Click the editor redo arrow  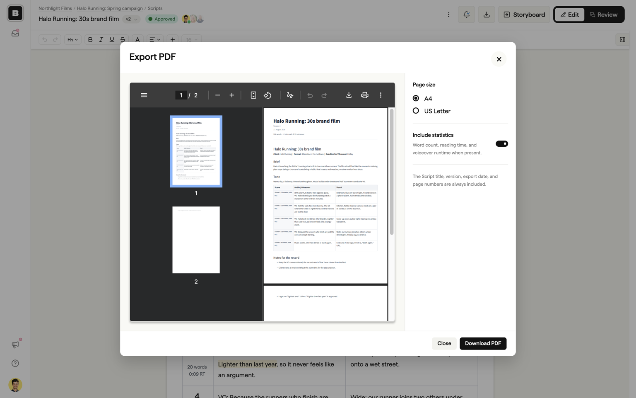(x=55, y=40)
